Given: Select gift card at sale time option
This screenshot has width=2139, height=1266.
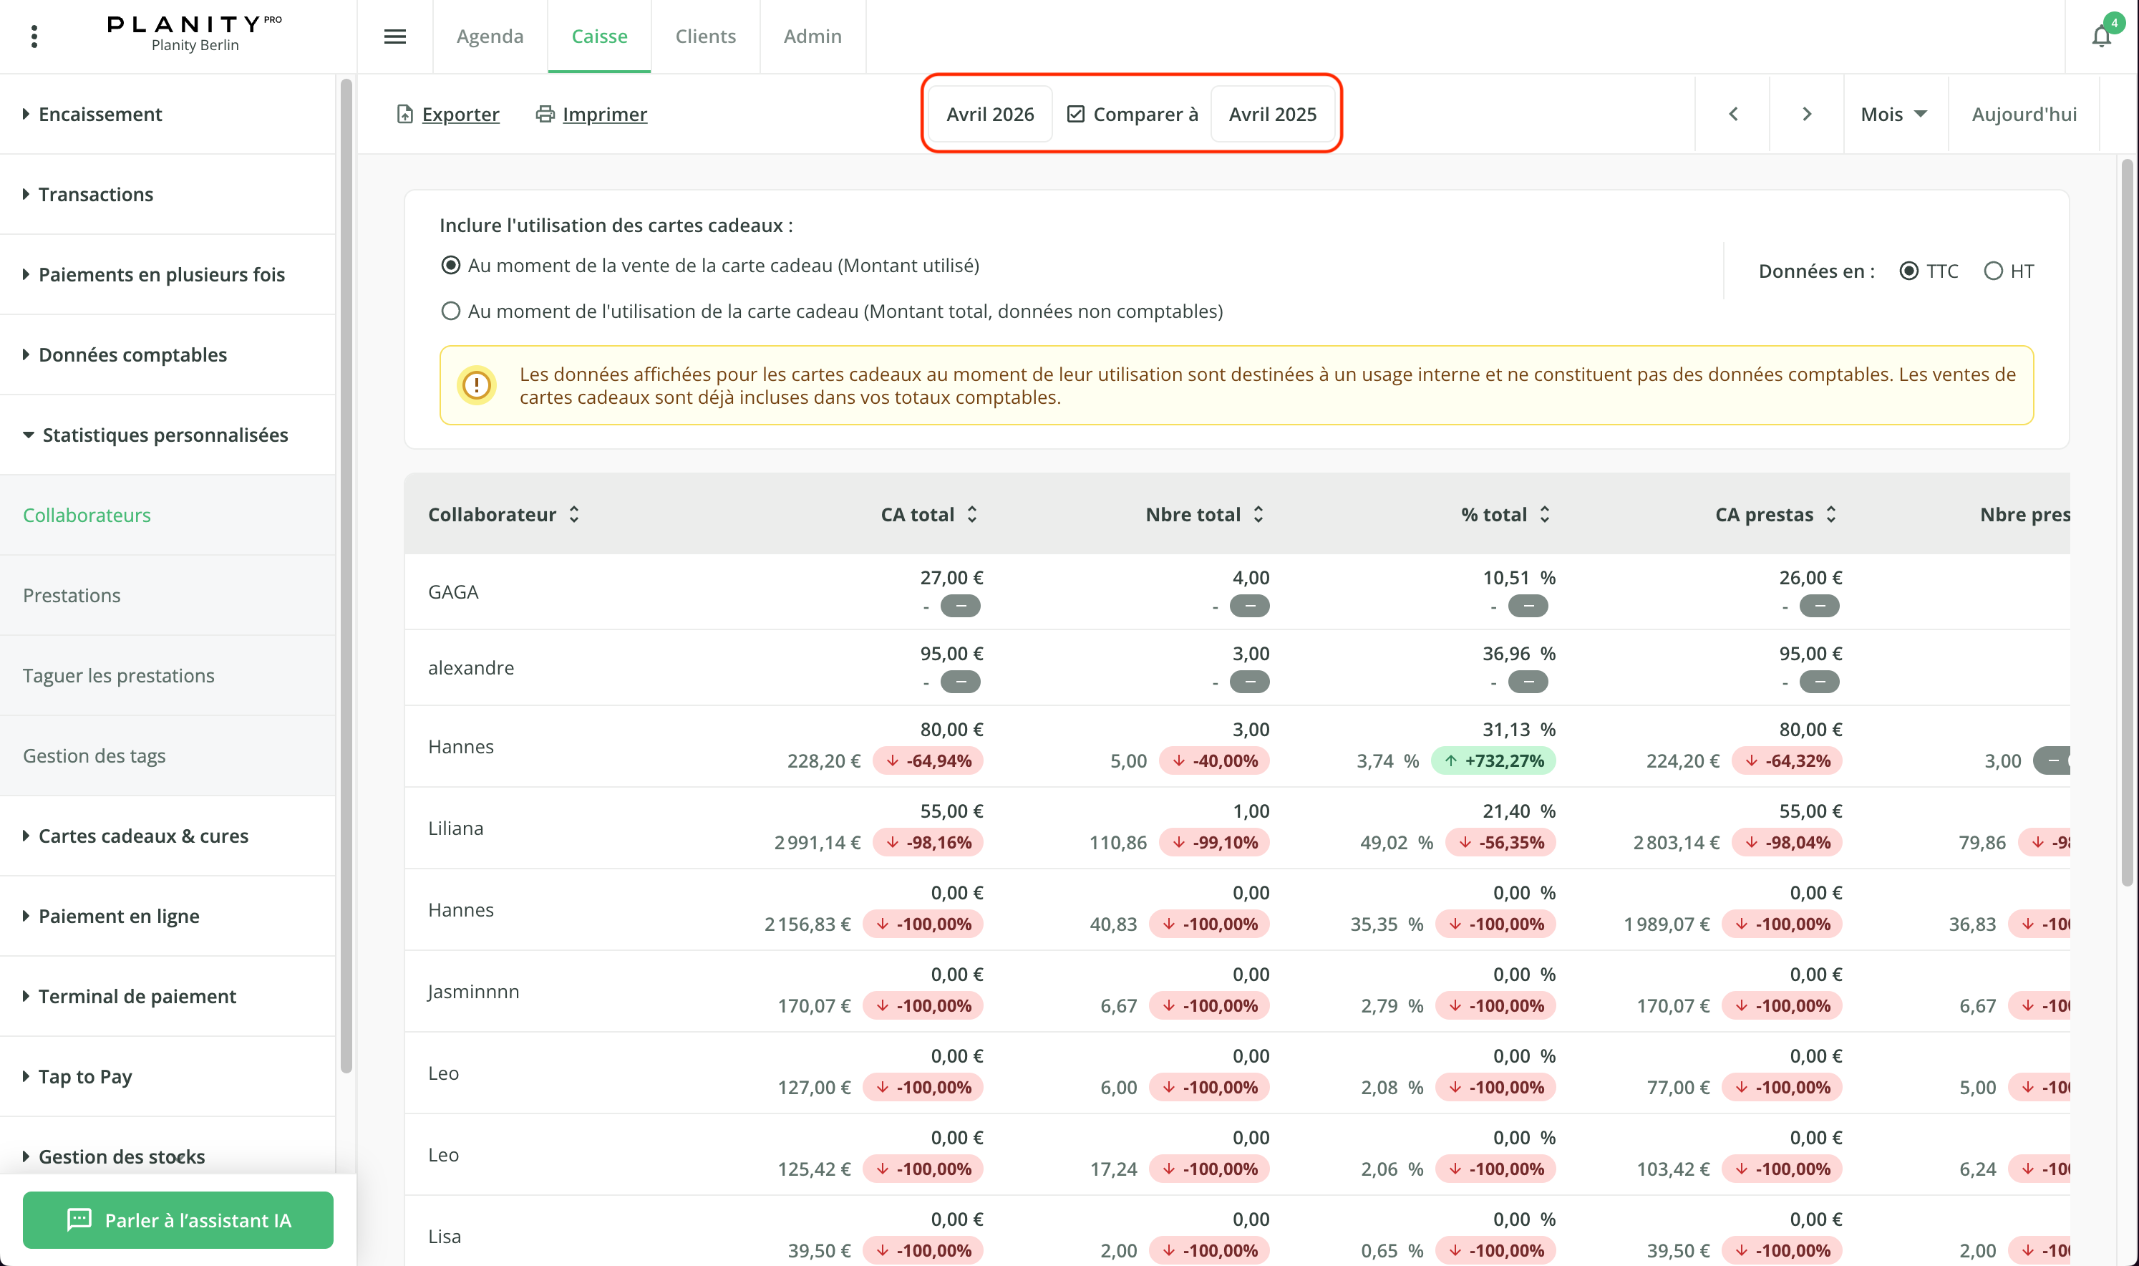Looking at the screenshot, I should click(x=450, y=266).
